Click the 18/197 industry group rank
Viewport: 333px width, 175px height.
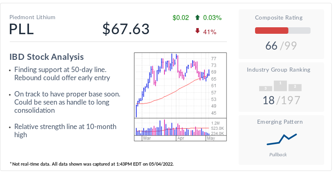282,100
